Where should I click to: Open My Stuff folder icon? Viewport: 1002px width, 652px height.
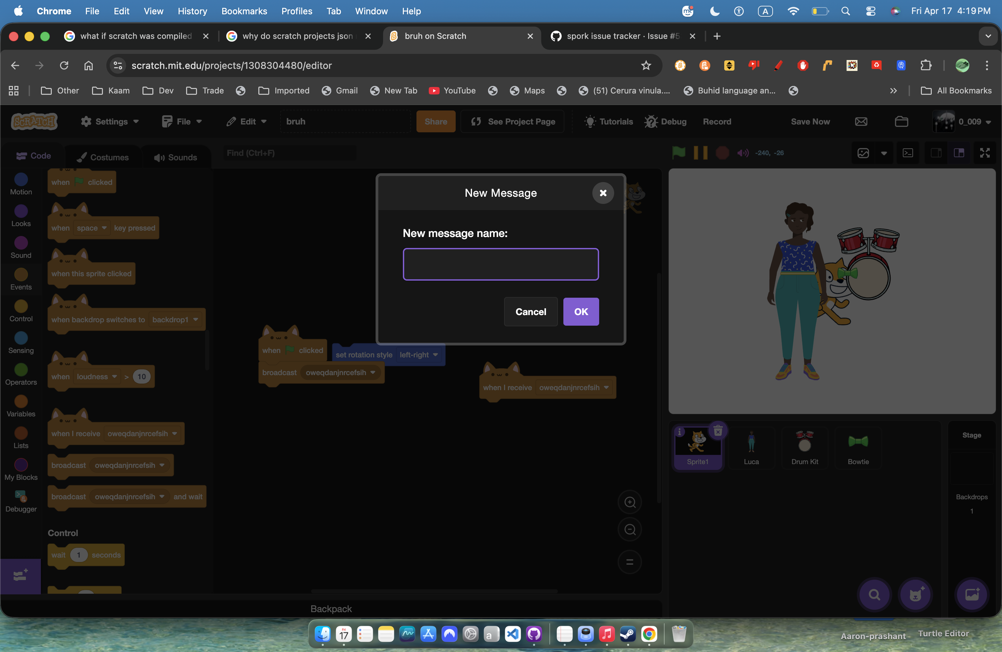[x=901, y=122]
